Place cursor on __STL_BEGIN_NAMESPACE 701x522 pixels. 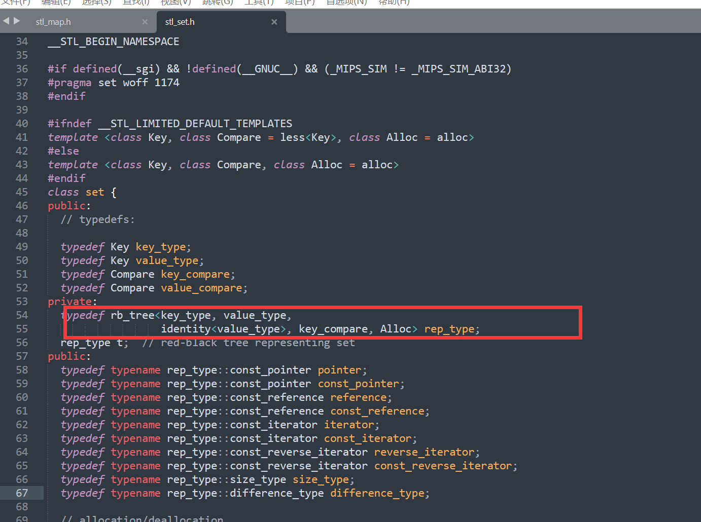click(x=114, y=42)
